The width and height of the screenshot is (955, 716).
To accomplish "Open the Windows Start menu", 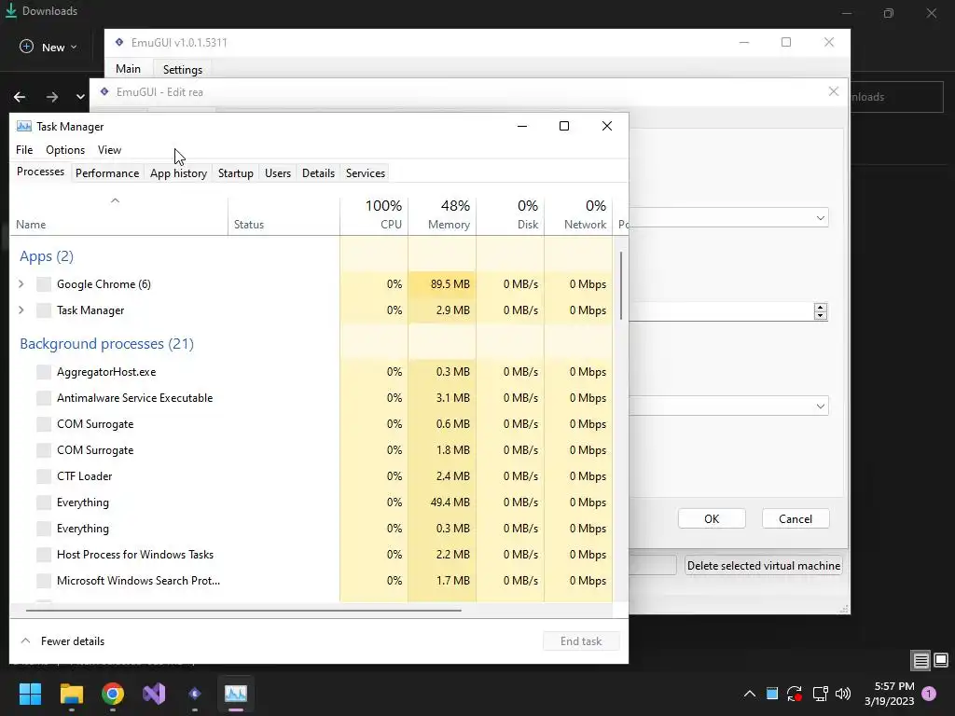I will tap(30, 694).
